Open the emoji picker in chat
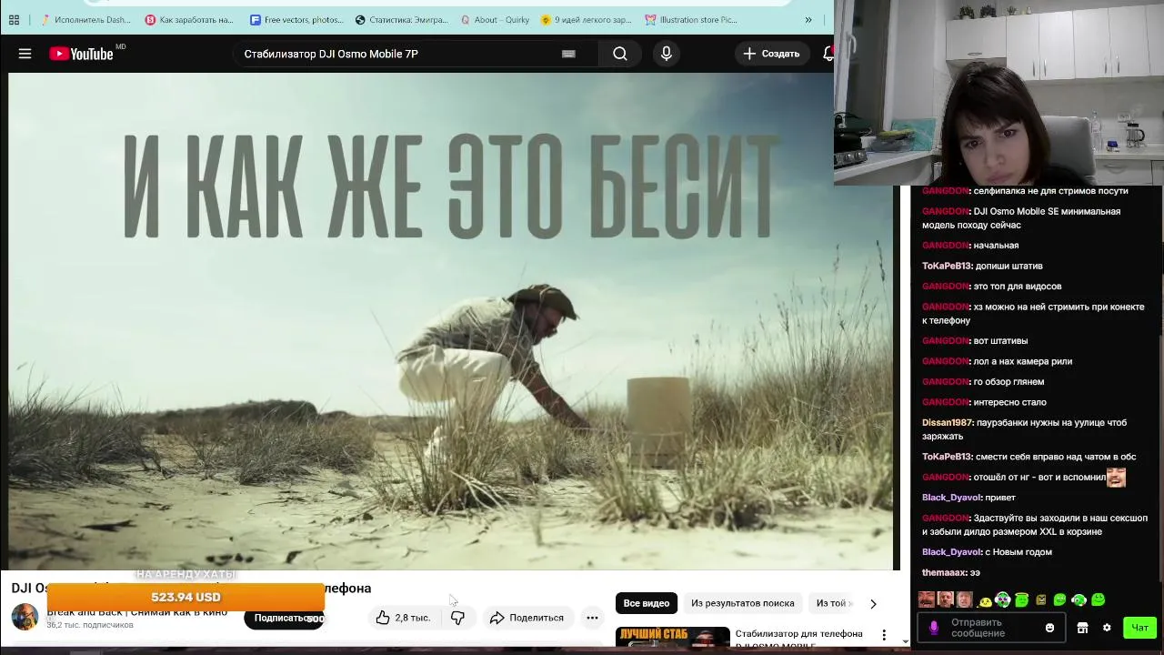The height and width of the screenshot is (655, 1164). 1049,628
